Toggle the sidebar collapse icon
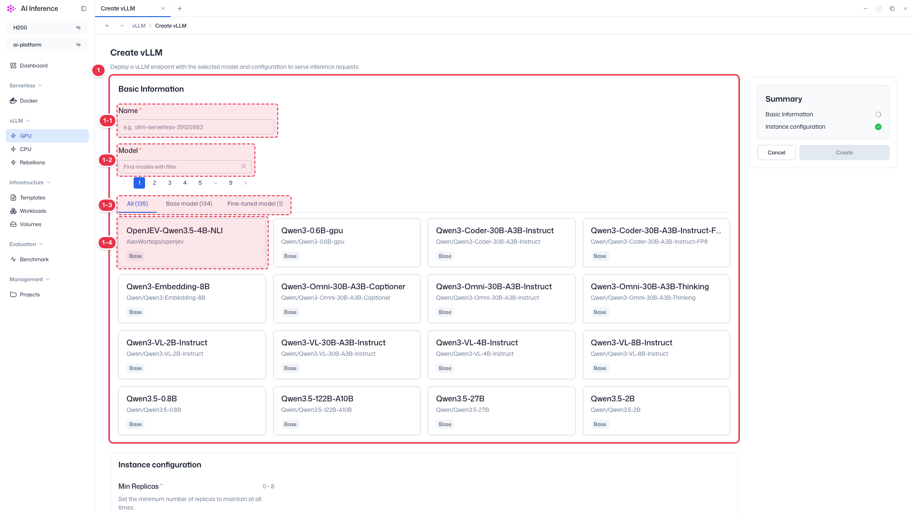The height and width of the screenshot is (513, 913). pos(84,9)
